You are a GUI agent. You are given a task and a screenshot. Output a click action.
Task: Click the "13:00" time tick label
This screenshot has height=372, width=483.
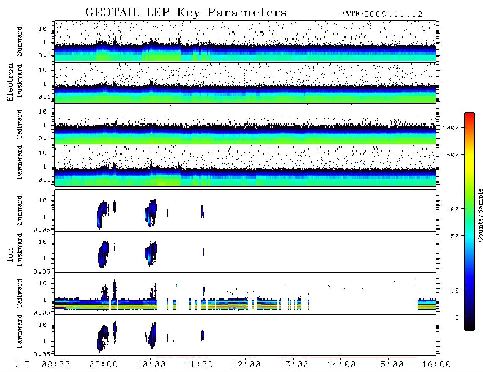click(x=294, y=365)
